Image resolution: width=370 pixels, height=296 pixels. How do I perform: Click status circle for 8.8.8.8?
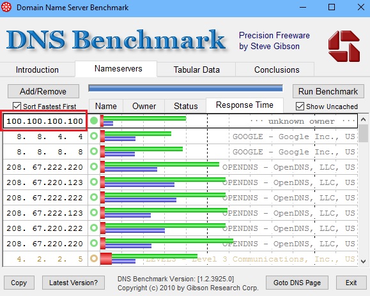tap(94, 151)
